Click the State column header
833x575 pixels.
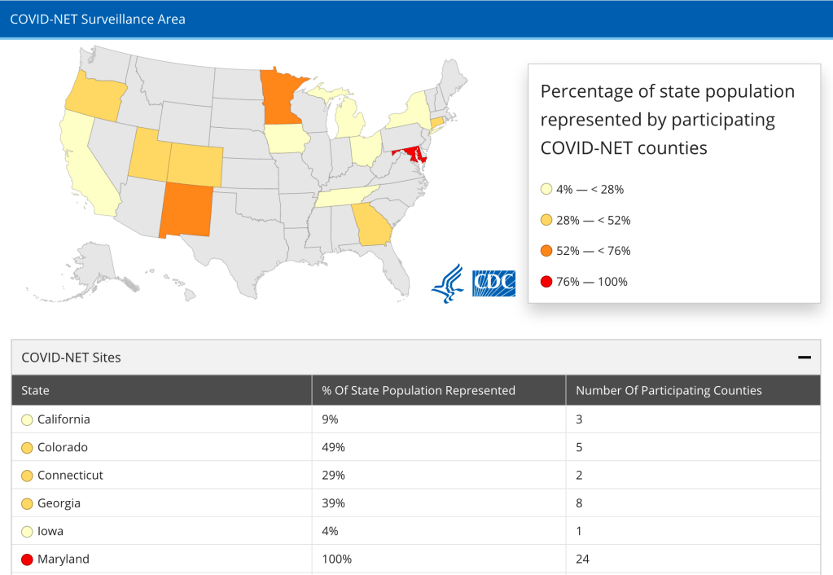[36, 390]
